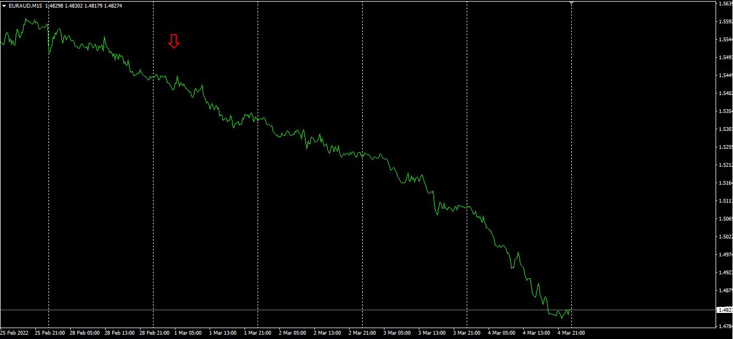Click the EURAUD,M15 chart title text
Viewport: 733px width, 339px height.
click(x=26, y=6)
